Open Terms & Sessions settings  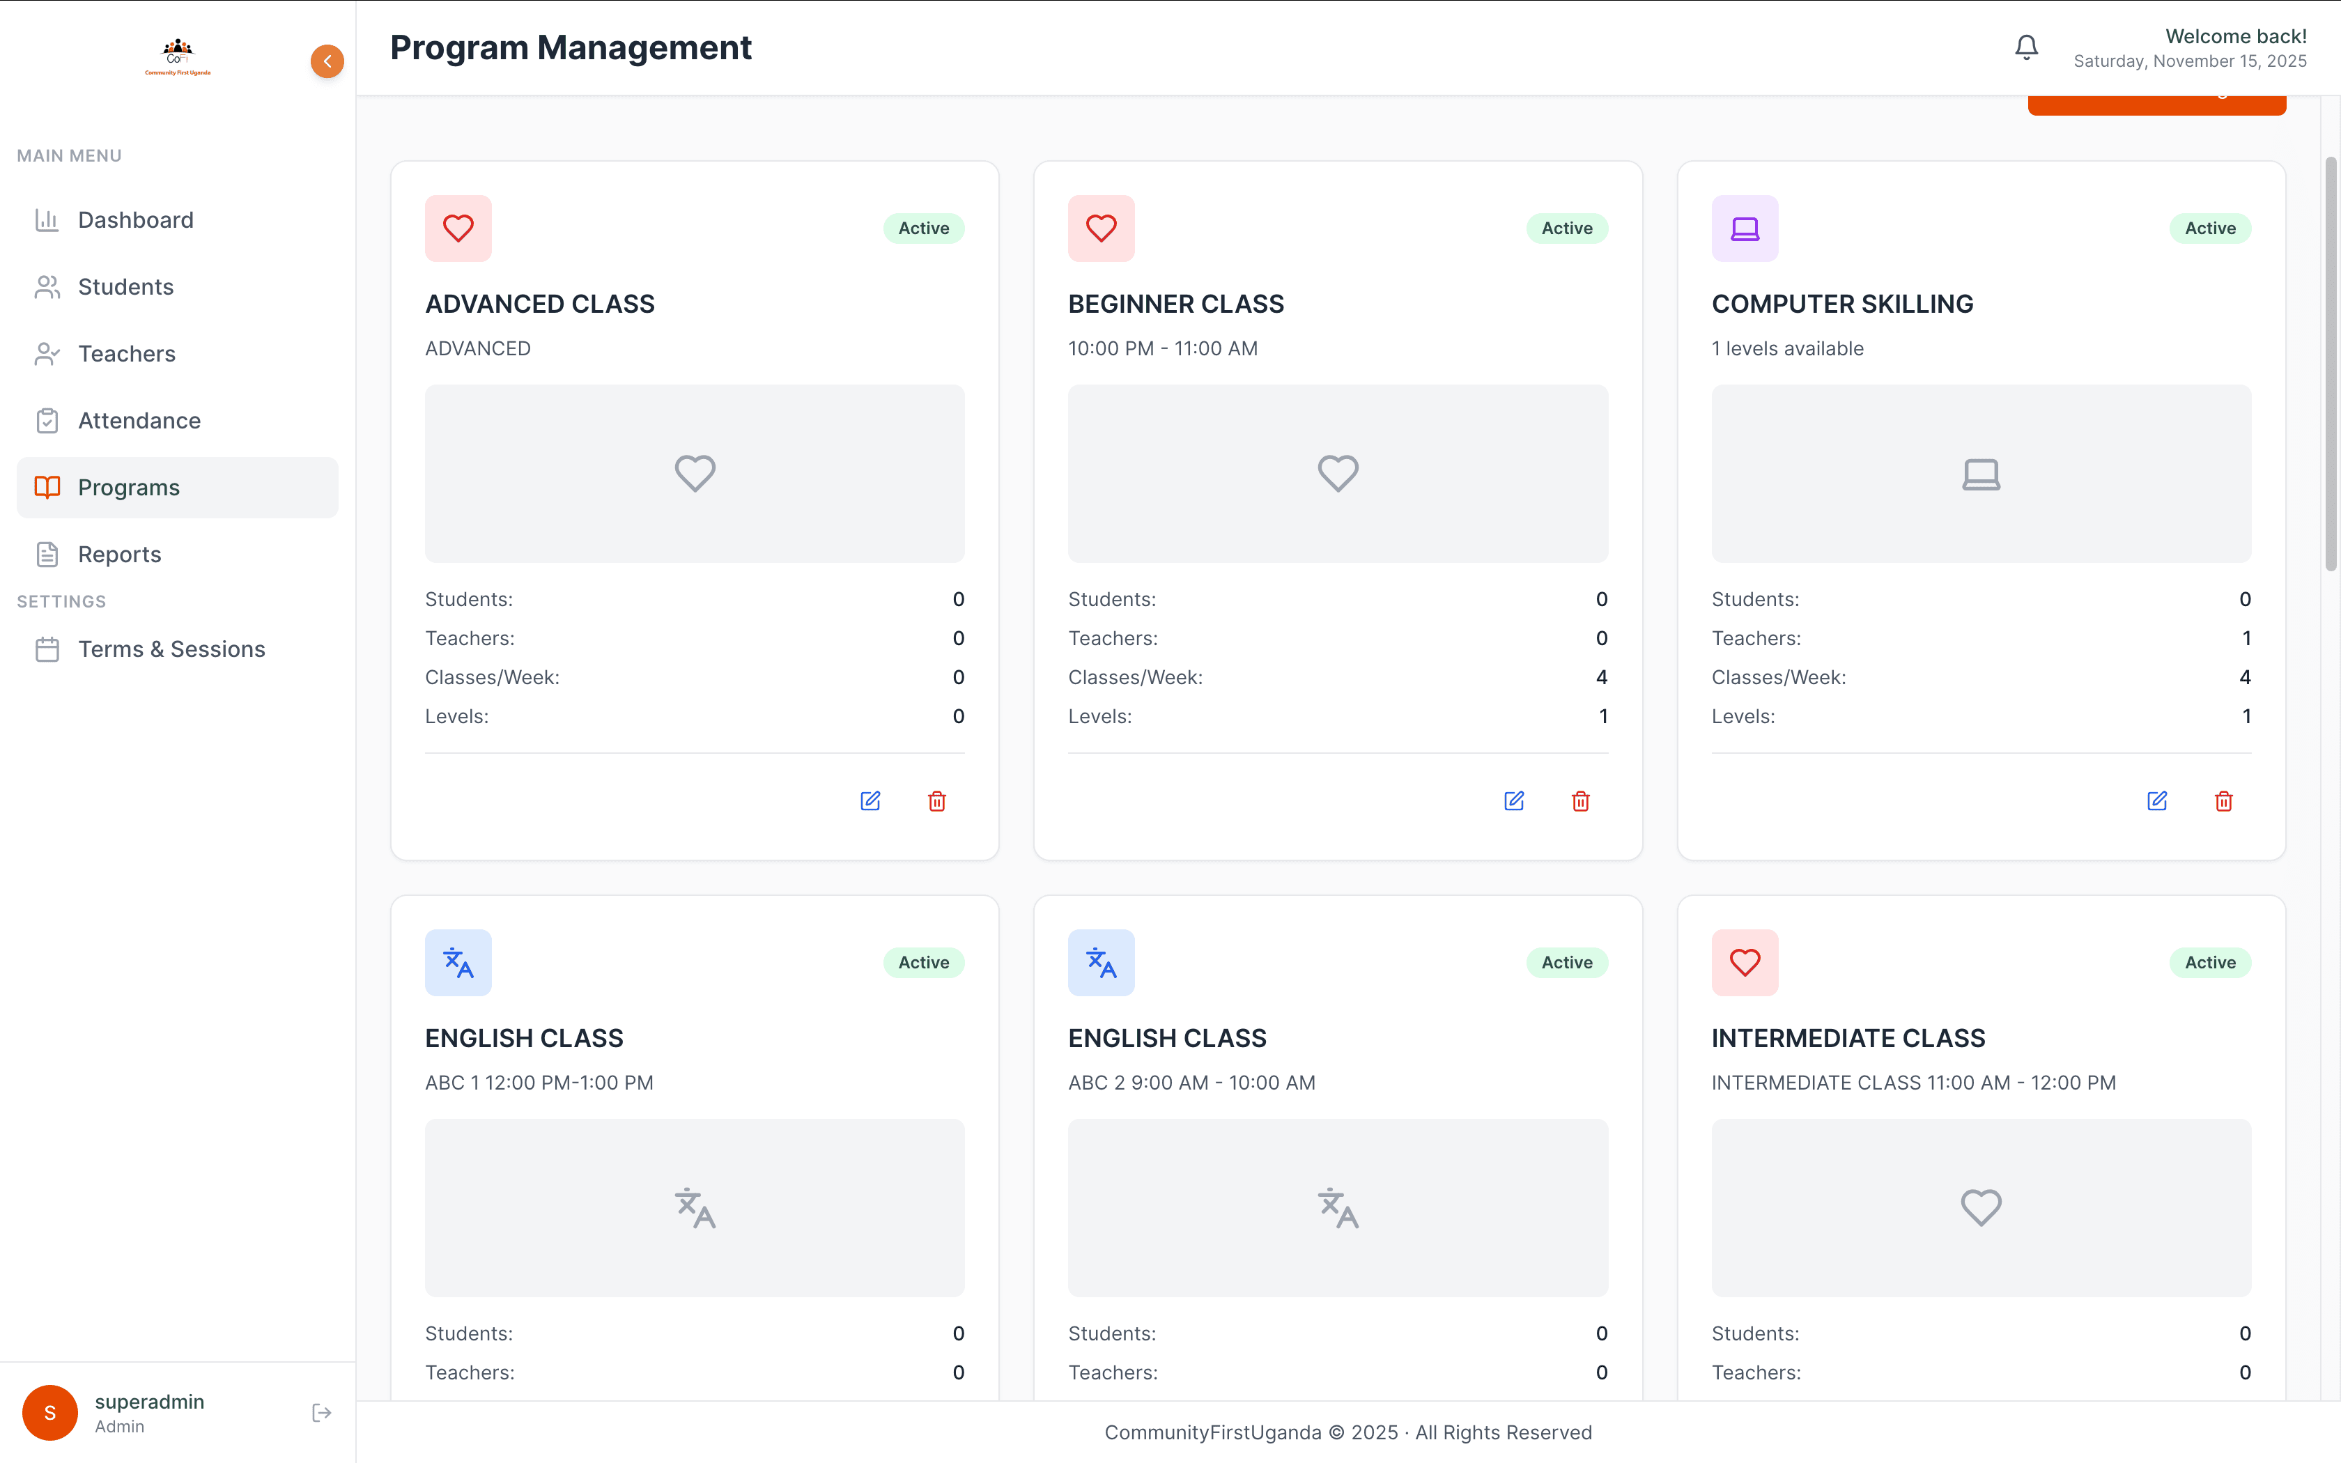coord(178,649)
